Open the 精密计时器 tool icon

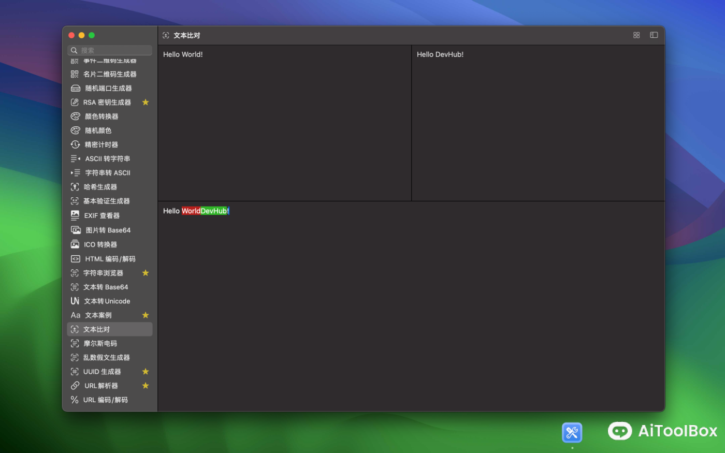tap(75, 144)
